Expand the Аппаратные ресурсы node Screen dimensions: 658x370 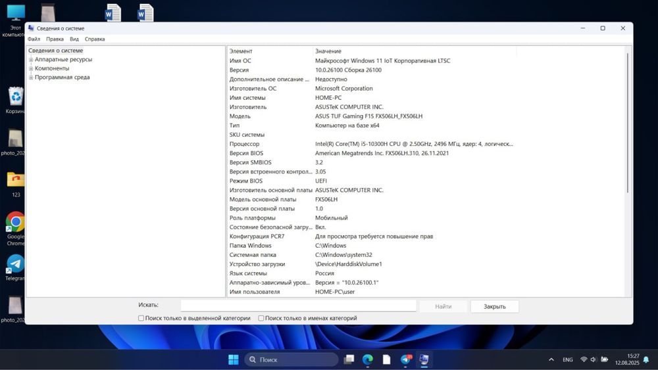[x=31, y=60]
